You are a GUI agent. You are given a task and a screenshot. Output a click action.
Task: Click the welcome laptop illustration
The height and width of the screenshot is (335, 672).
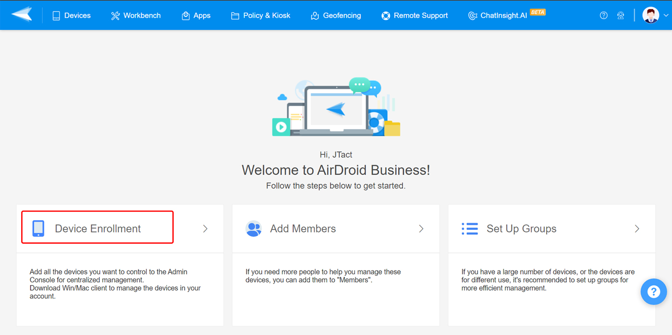[x=336, y=107]
